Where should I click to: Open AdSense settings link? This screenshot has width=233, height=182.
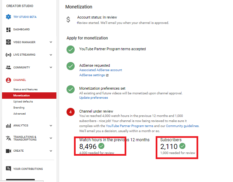[92, 75]
